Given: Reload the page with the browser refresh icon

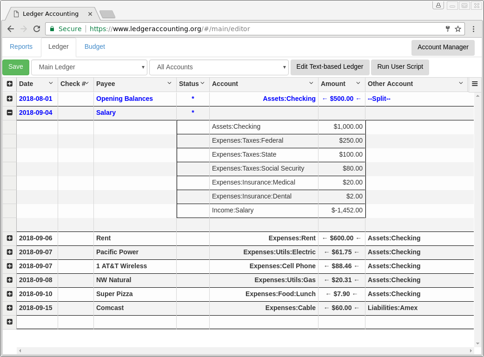Looking at the screenshot, I should coord(36,29).
